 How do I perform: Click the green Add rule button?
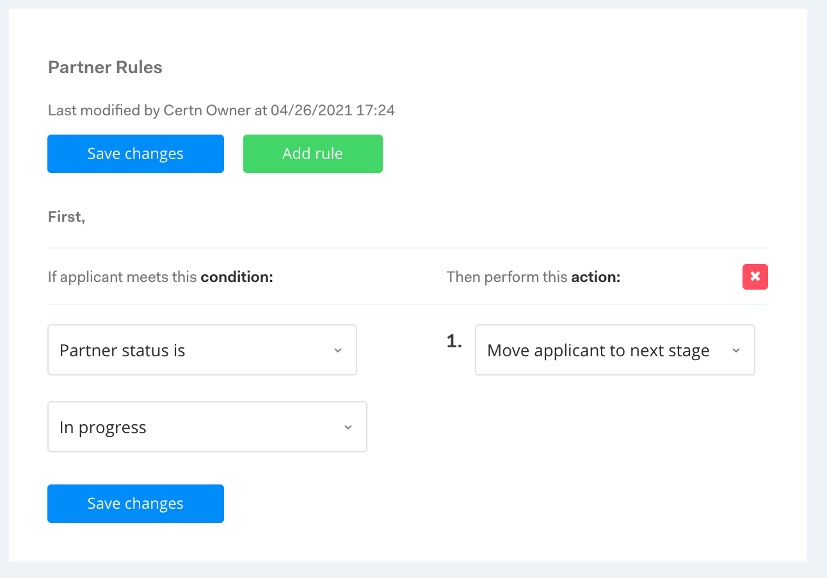click(x=312, y=154)
